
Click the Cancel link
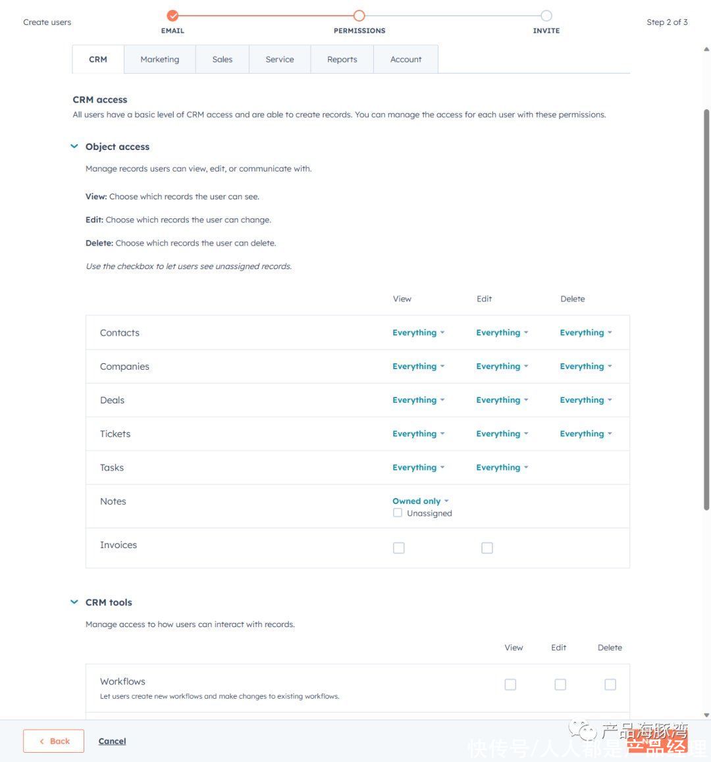[112, 741]
